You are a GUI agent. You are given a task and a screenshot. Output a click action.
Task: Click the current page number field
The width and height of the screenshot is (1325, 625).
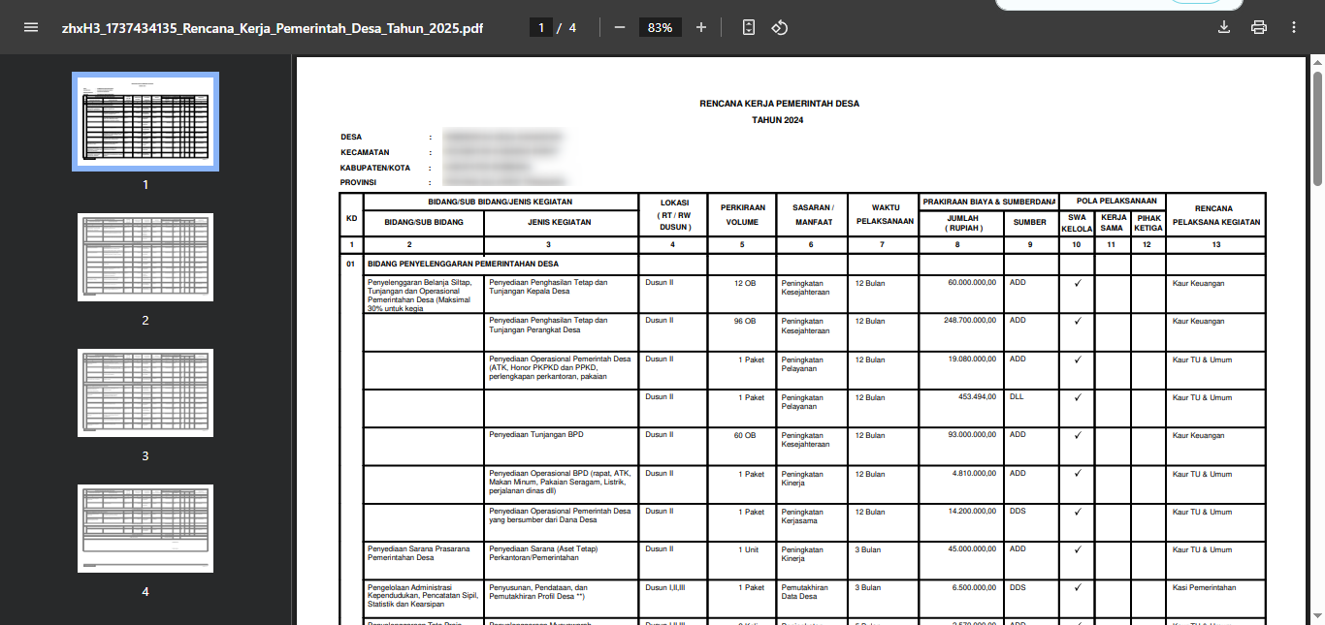[540, 27]
